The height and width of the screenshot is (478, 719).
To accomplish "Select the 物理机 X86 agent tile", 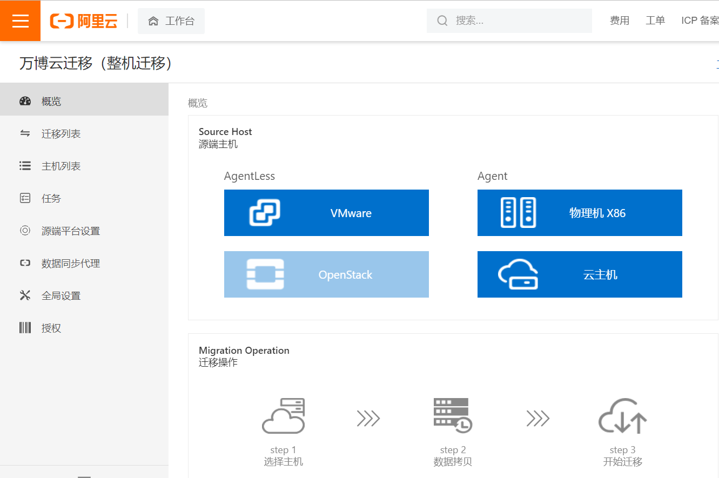I will coord(580,213).
